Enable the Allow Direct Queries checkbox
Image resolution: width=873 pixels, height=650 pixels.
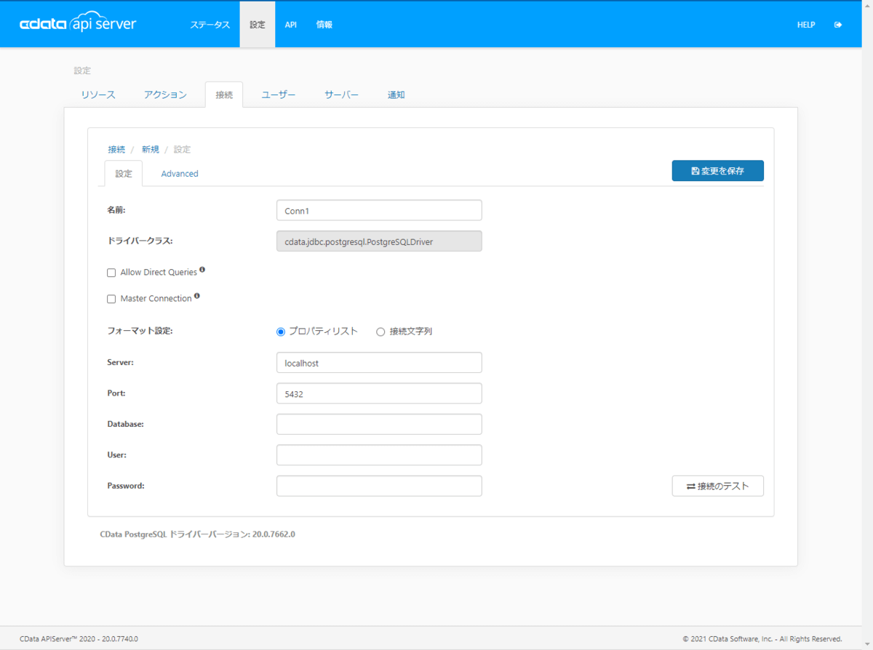(111, 273)
